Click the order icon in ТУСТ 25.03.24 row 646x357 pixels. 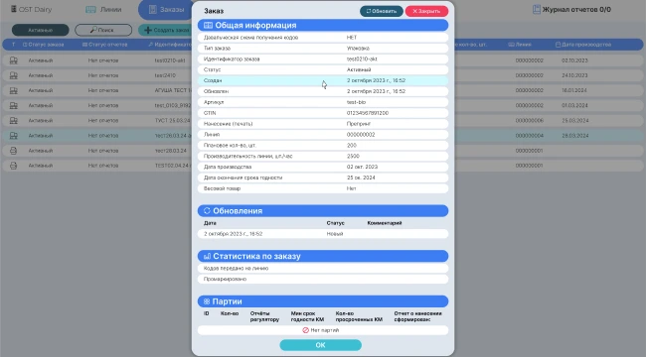[14, 121]
